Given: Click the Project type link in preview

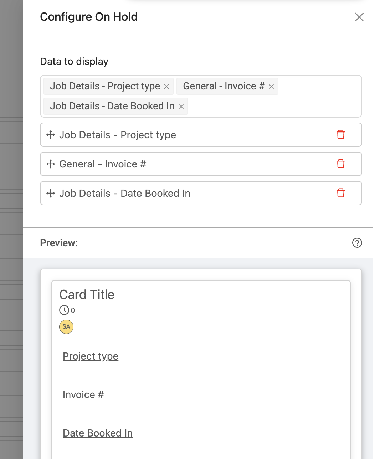Looking at the screenshot, I should tap(91, 356).
